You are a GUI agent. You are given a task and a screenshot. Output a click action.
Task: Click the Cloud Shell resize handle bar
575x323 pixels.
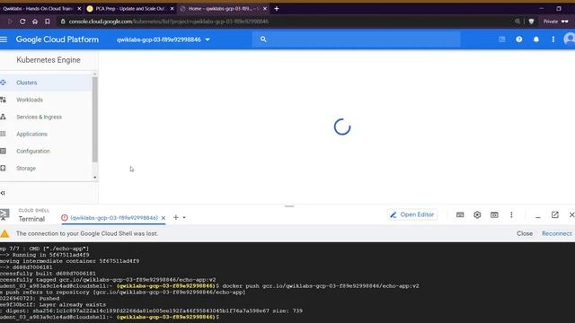pyautogui.click(x=289, y=206)
